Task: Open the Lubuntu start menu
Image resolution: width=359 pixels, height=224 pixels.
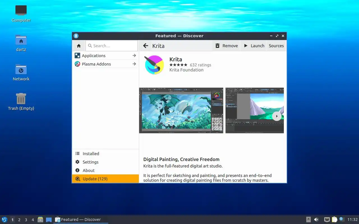Action: pos(4,220)
